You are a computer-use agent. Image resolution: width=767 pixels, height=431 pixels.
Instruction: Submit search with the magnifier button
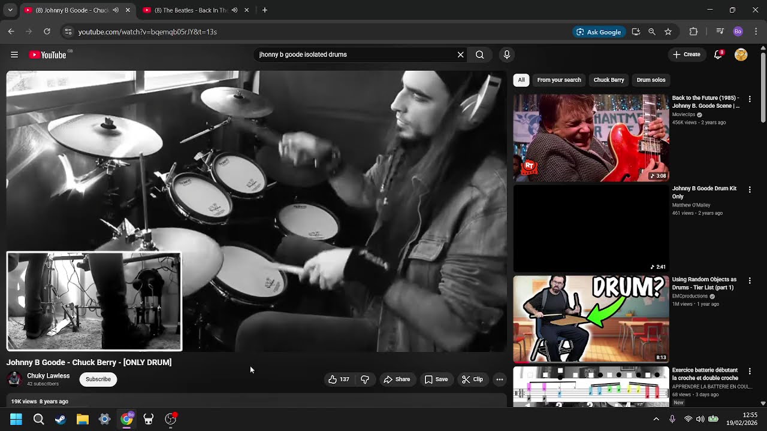(x=480, y=54)
